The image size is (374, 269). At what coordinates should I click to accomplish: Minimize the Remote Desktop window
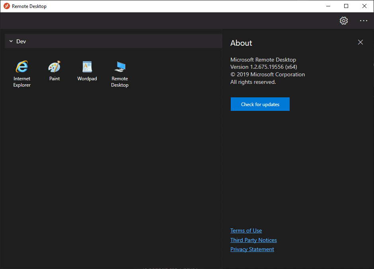(x=328, y=6)
